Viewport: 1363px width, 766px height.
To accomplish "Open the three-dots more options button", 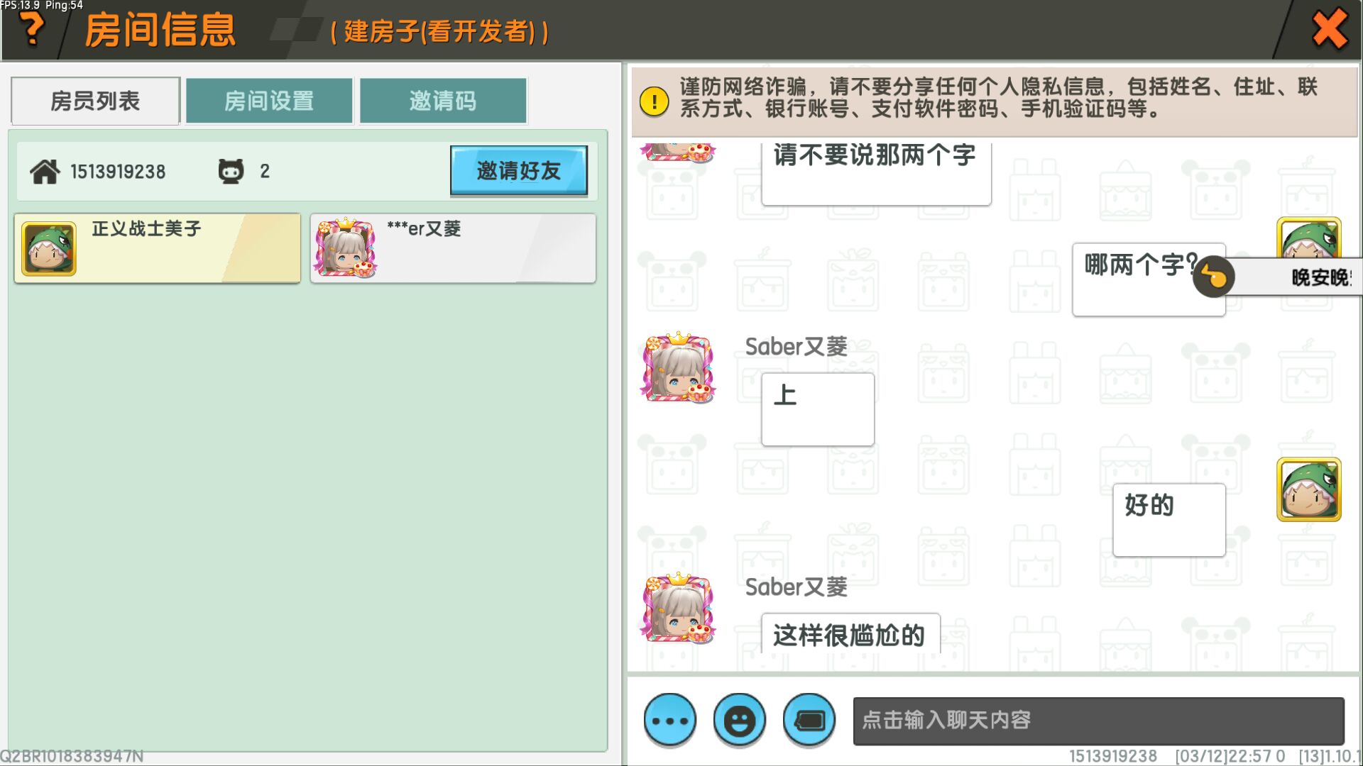I will 669,720.
